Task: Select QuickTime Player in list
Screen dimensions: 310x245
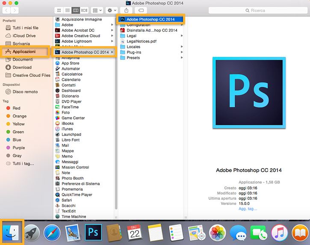Action: tap(77, 195)
